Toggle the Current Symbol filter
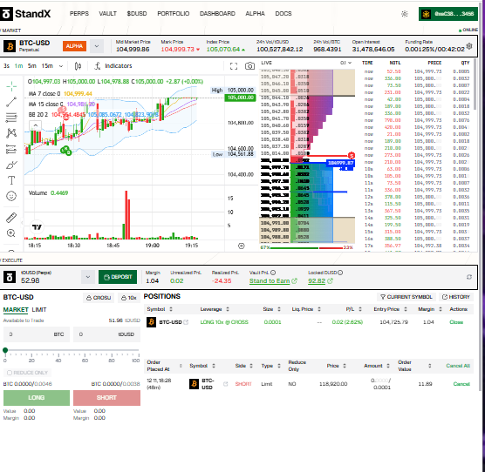The height and width of the screenshot is (472, 485). [406, 297]
